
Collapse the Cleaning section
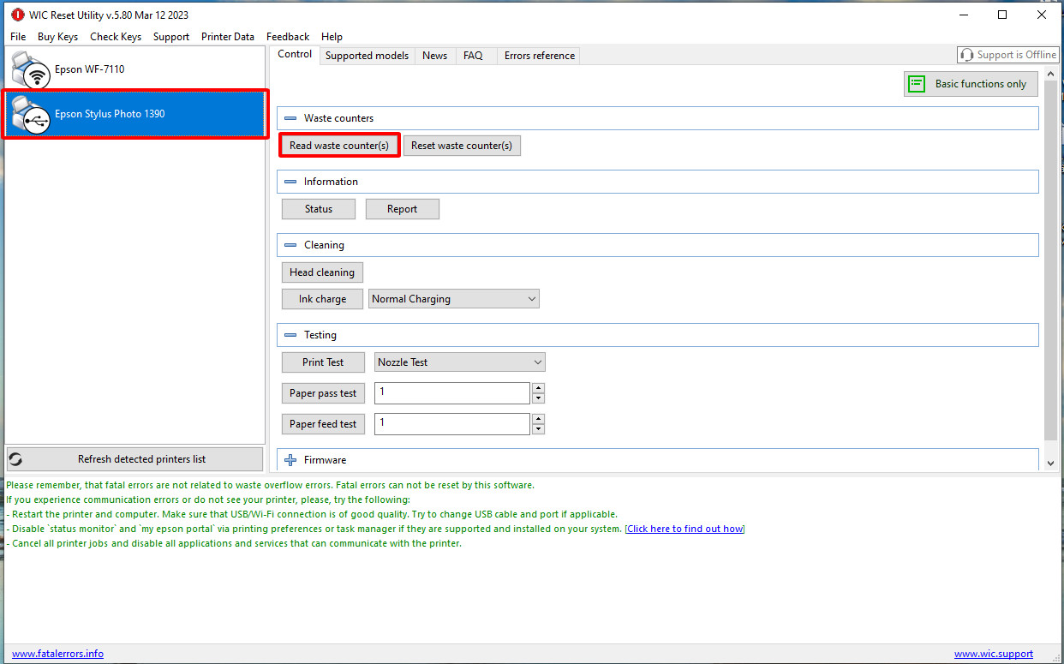click(290, 245)
